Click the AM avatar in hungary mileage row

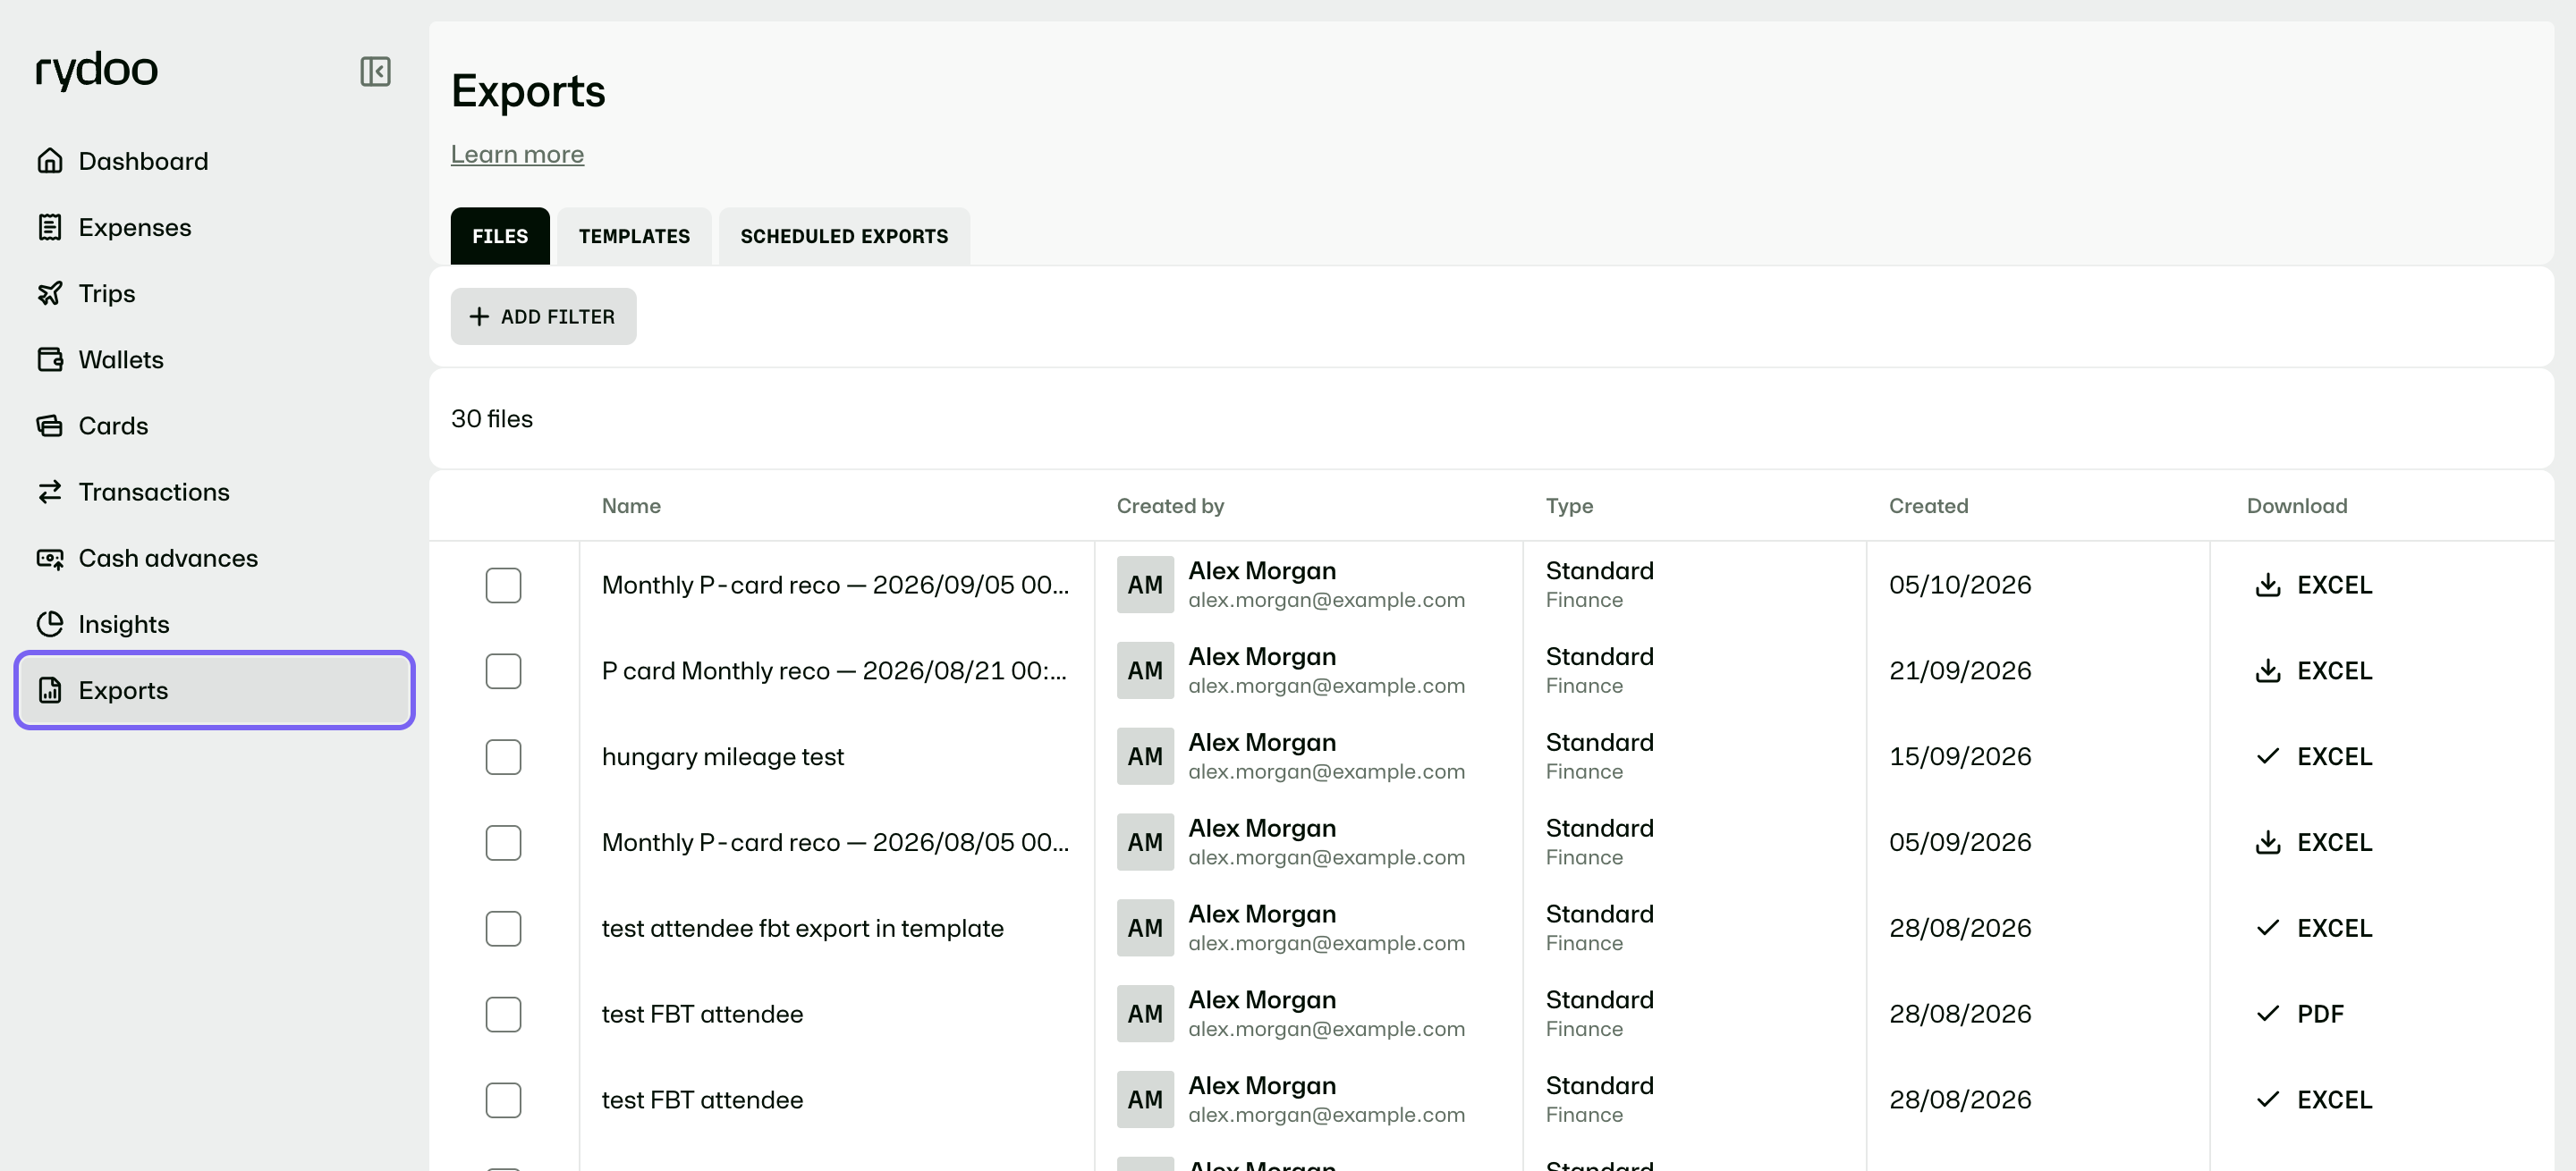pyautogui.click(x=1145, y=756)
